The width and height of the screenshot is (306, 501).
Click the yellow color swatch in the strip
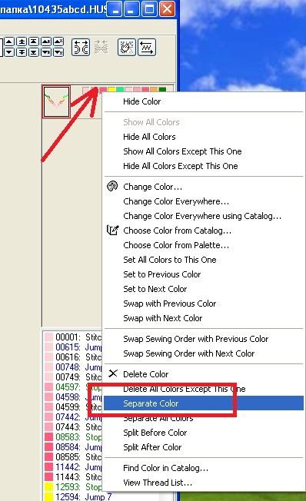(111, 90)
